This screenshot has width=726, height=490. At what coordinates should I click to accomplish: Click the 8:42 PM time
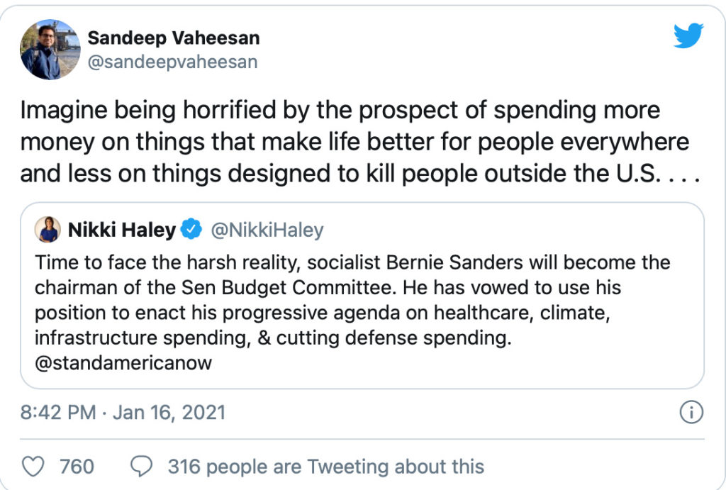point(57,412)
